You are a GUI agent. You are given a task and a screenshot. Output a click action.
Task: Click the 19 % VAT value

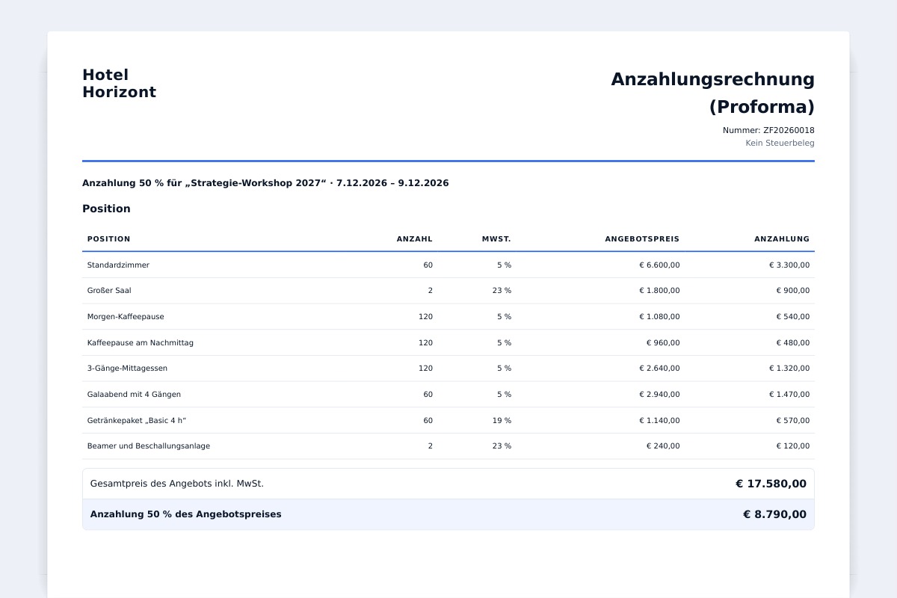(x=502, y=420)
